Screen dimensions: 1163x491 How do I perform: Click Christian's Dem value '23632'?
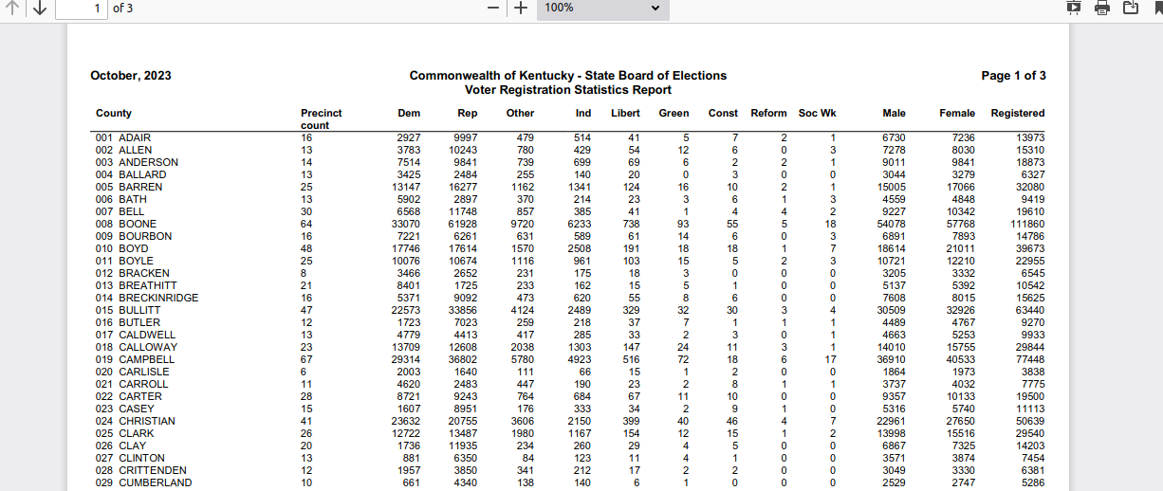click(x=406, y=421)
